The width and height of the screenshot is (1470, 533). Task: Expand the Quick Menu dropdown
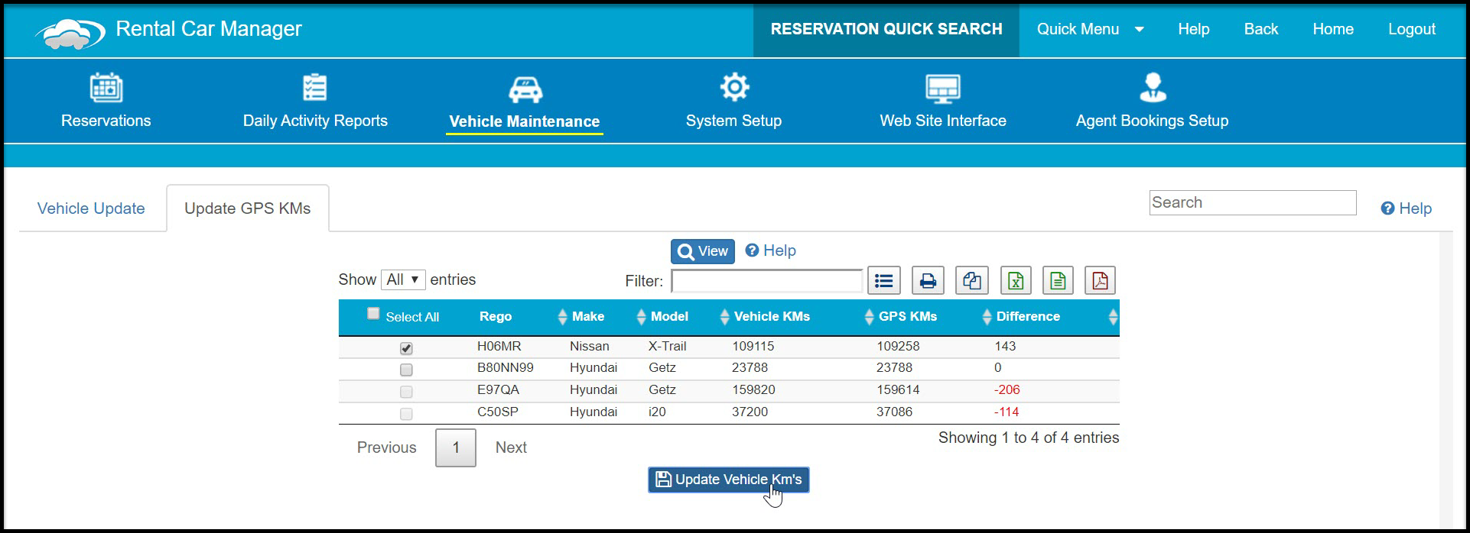1090,29
